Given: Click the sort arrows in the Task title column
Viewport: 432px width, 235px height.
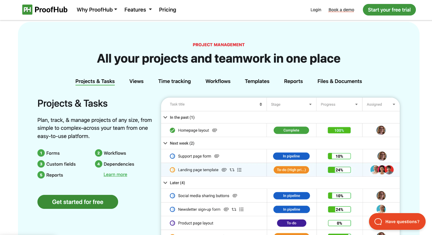Looking at the screenshot, I should [261, 104].
